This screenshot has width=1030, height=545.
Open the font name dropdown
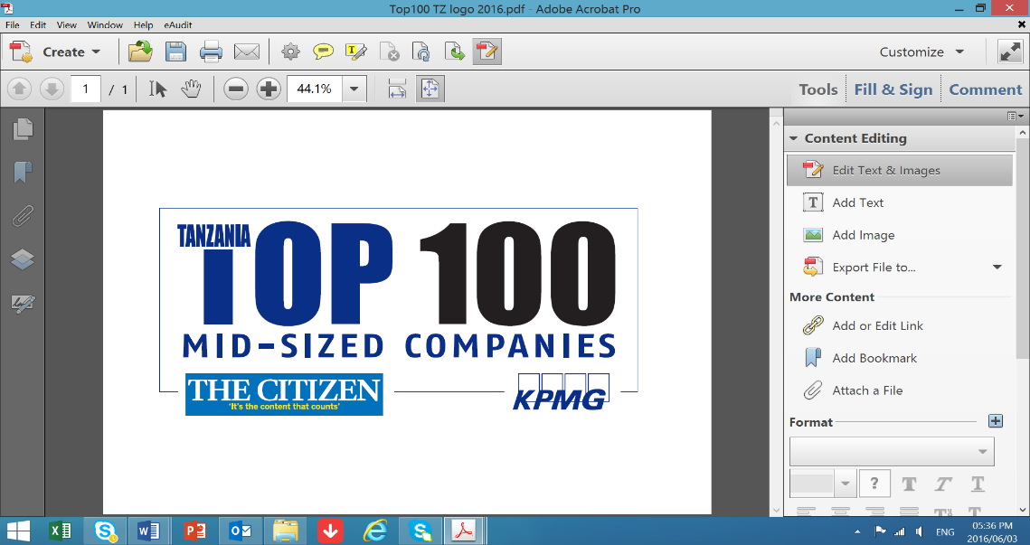point(892,452)
